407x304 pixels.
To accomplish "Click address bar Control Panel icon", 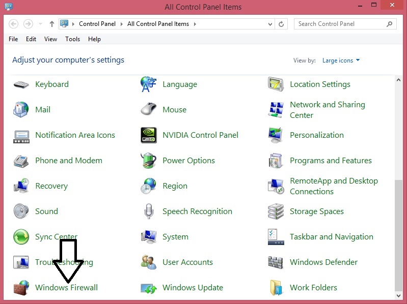I will tap(64, 23).
